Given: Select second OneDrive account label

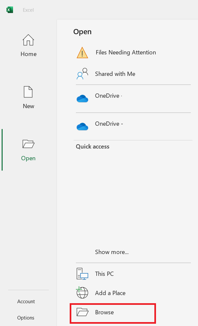Looking at the screenshot, I should coord(109,124).
